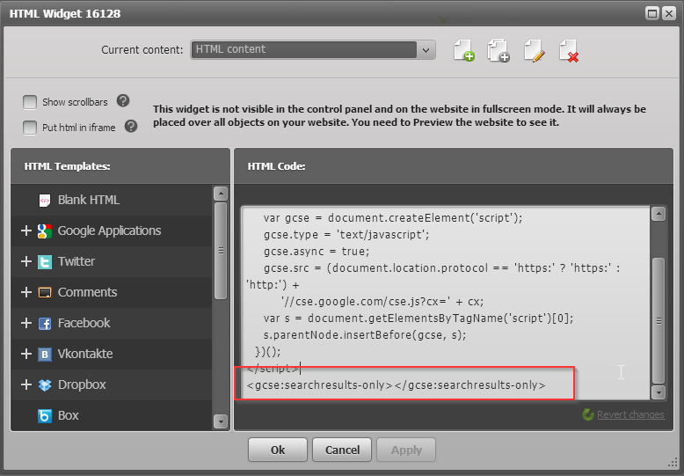Close the HTML Widget dialog

668,13
